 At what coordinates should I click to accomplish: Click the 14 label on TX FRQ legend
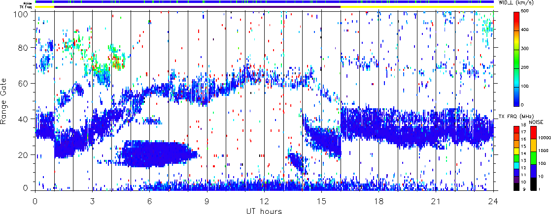coord(523,153)
